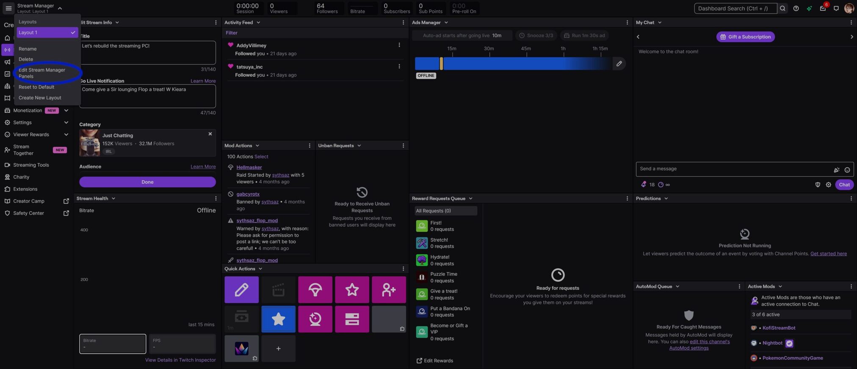Select Create New Layout menu item
The height and width of the screenshot is (369, 857).
(40, 98)
